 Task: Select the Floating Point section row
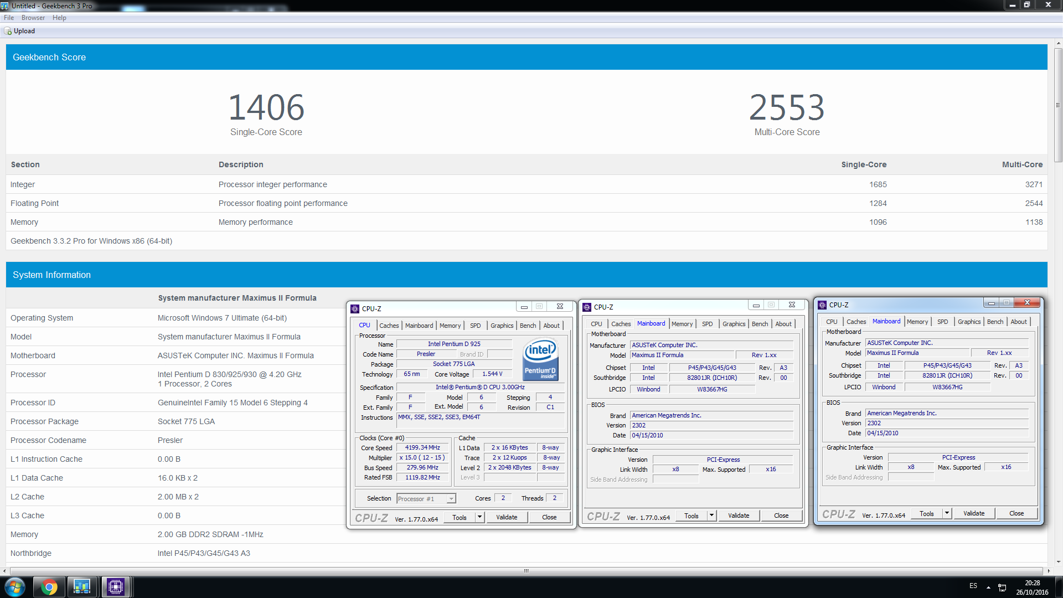(x=527, y=203)
